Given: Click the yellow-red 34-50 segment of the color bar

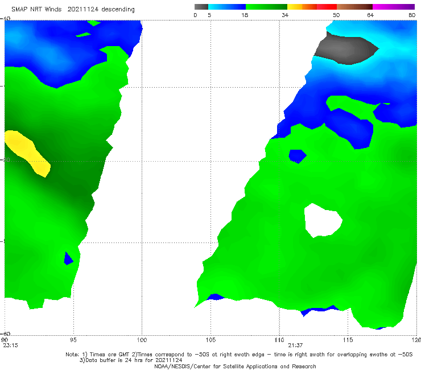Looking at the screenshot, I should coord(312,7).
